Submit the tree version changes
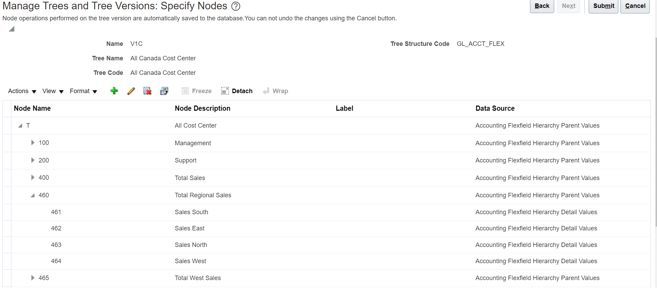The width and height of the screenshot is (657, 288). (603, 6)
